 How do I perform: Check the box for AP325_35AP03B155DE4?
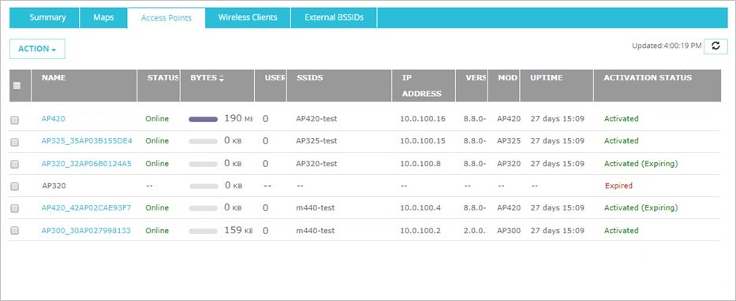pos(14,142)
